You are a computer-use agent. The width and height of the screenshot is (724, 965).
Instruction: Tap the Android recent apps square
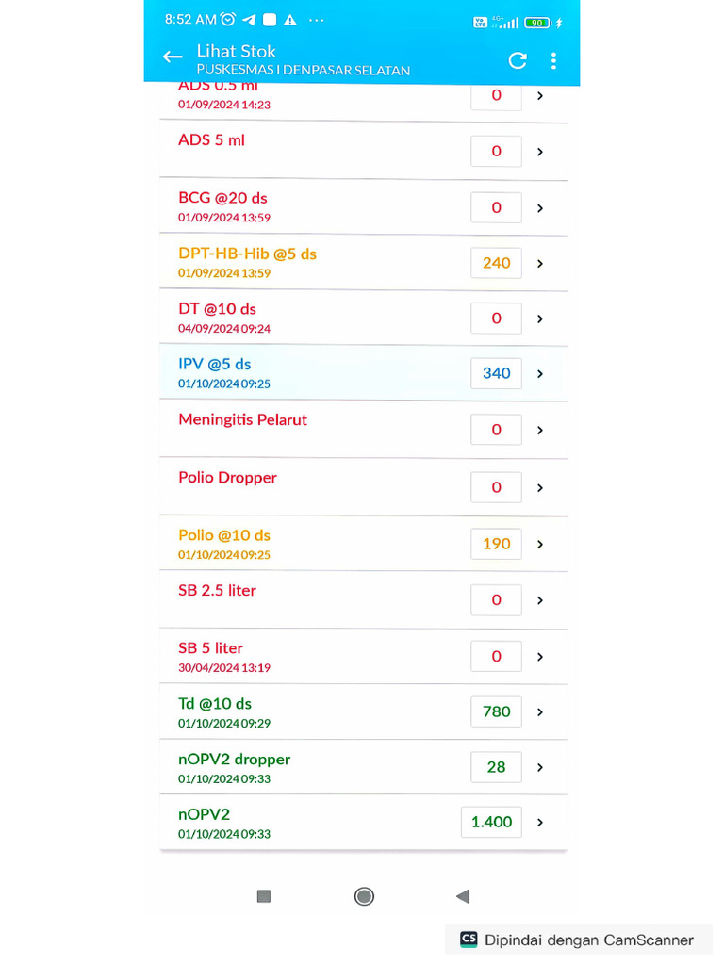pyautogui.click(x=264, y=896)
